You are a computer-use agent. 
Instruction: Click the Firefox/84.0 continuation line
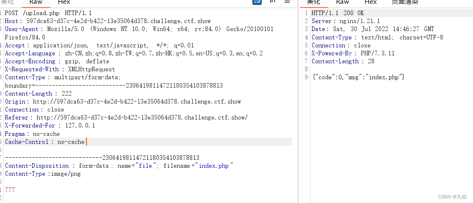tap(25, 37)
